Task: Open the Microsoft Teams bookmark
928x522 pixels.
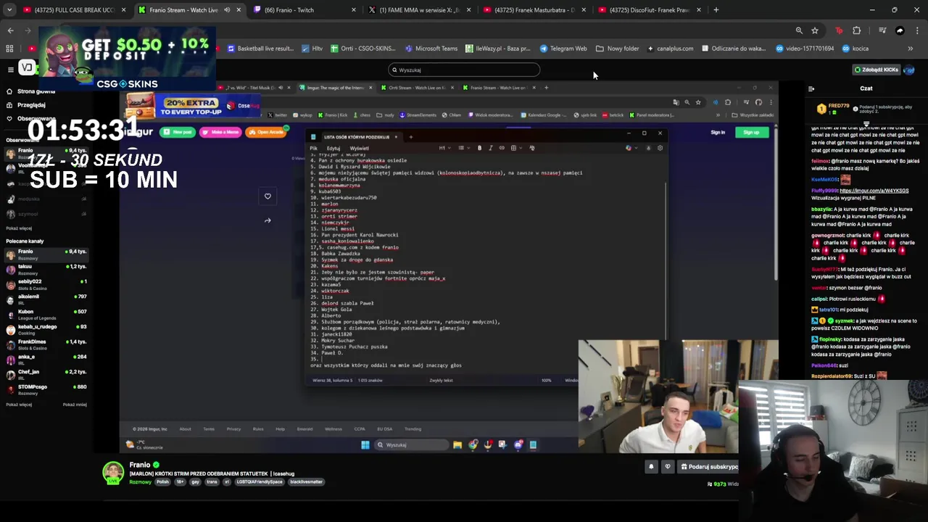Action: (431, 49)
